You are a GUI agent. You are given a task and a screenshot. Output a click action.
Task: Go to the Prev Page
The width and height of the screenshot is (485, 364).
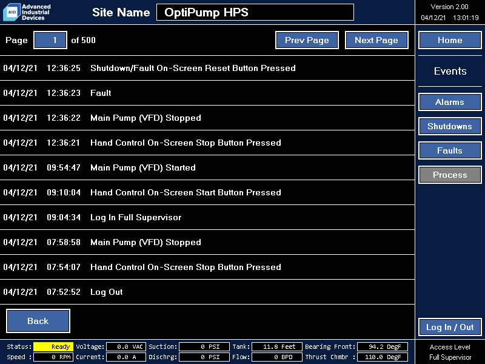tap(307, 40)
